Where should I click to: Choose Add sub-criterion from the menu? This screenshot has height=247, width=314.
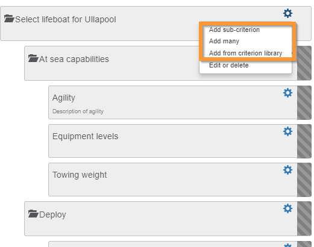tap(234, 30)
